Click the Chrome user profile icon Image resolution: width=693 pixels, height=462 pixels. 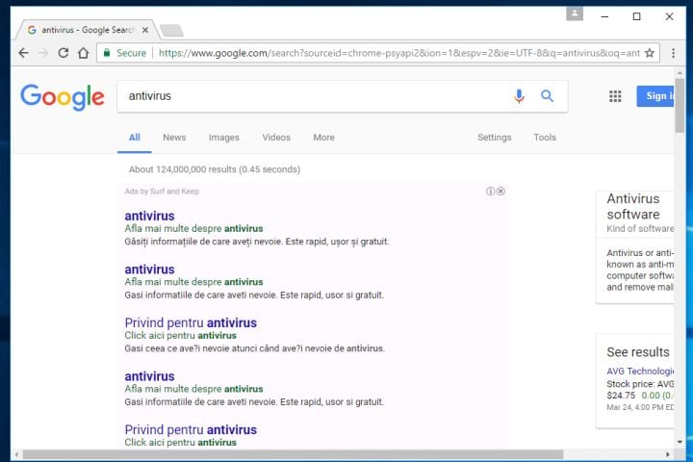575,13
